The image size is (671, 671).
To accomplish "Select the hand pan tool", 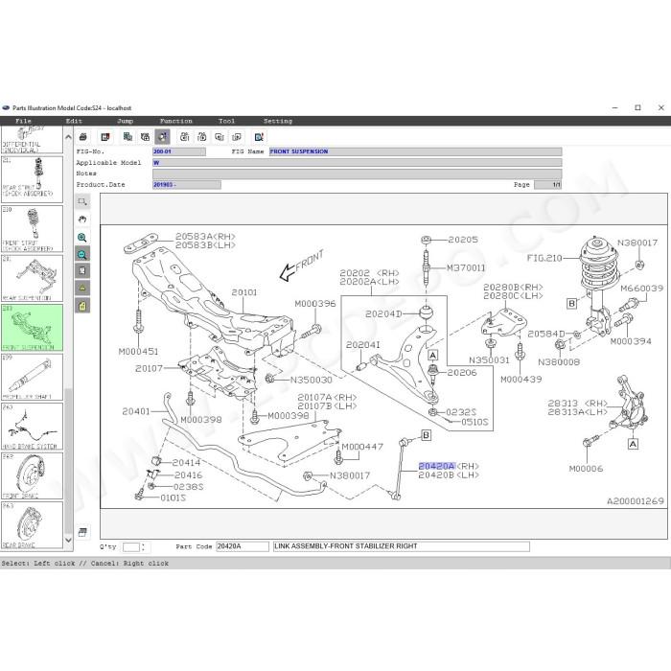I will pos(82,220).
